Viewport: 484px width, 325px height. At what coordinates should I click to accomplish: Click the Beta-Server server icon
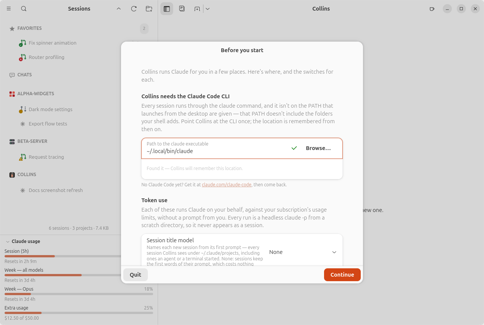coord(12,141)
